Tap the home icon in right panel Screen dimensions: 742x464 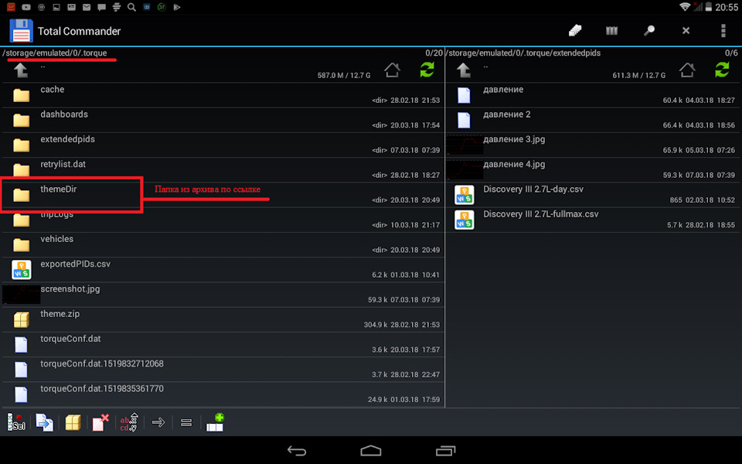(687, 70)
